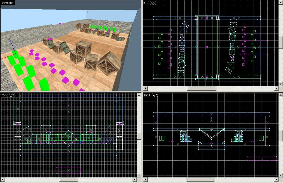The width and height of the screenshot is (283, 183).
Task: Click top view horizontal scrollbar right arrow
Action: pyautogui.click(x=276, y=88)
